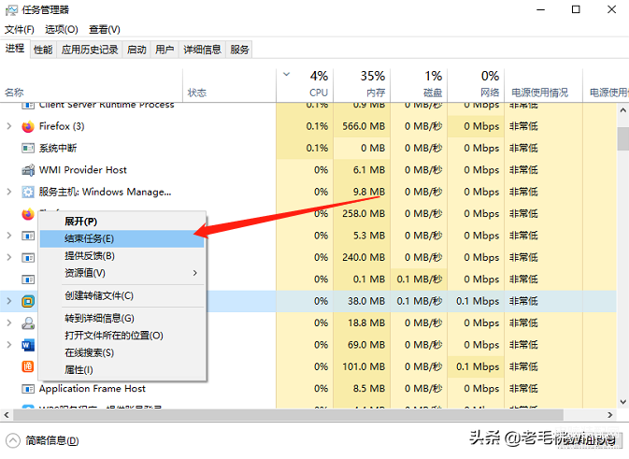
Task: Select the Application Frame Host row name
Action: coord(93,388)
